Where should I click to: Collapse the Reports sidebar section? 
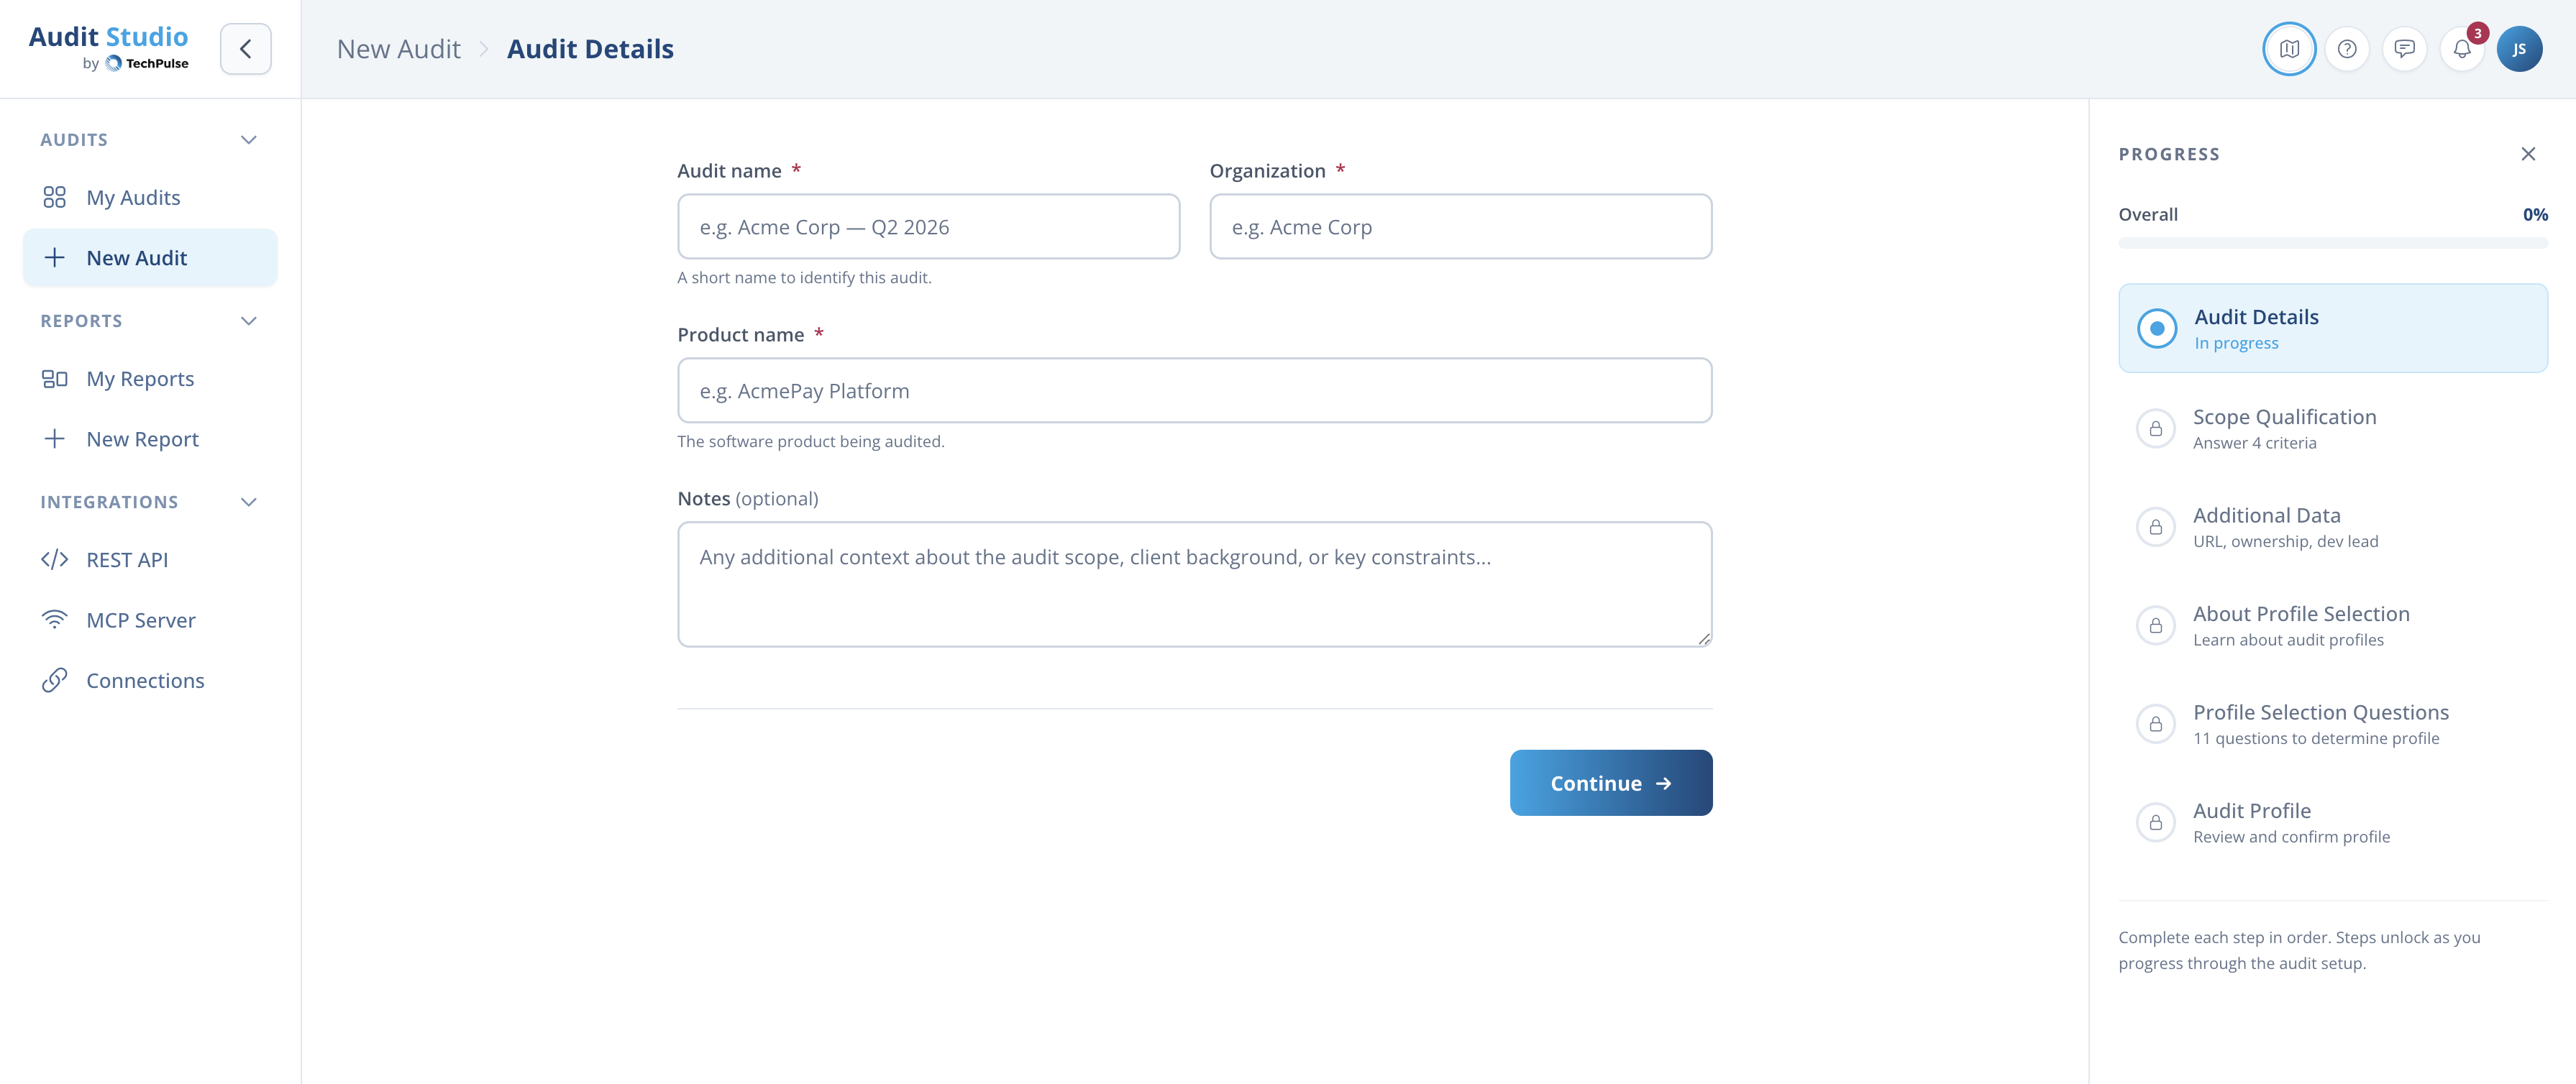249,321
